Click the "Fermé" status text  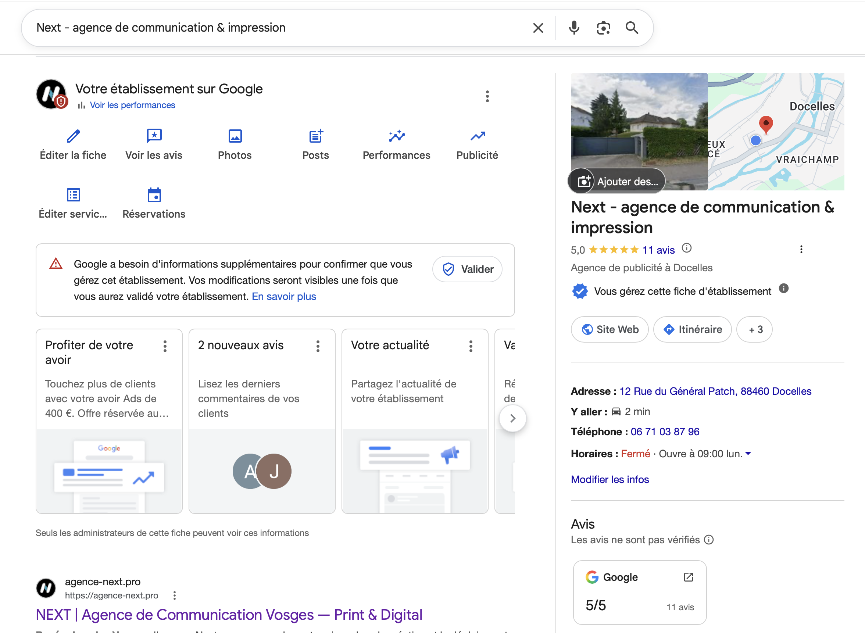635,454
